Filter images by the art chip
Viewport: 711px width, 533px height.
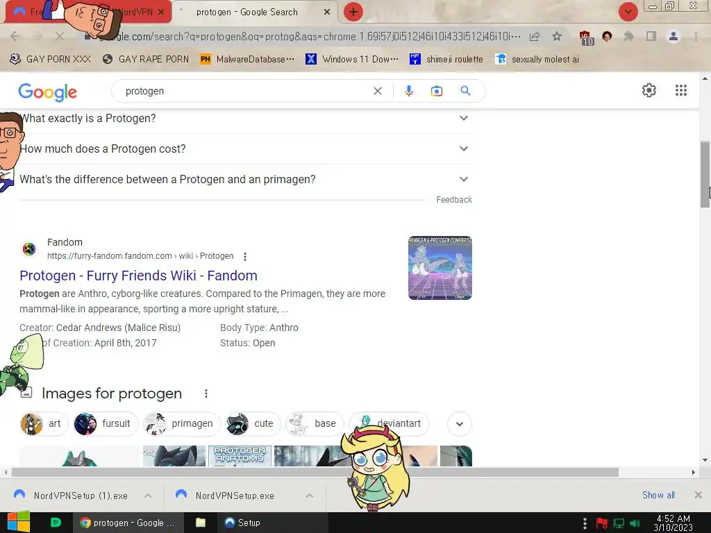44,424
